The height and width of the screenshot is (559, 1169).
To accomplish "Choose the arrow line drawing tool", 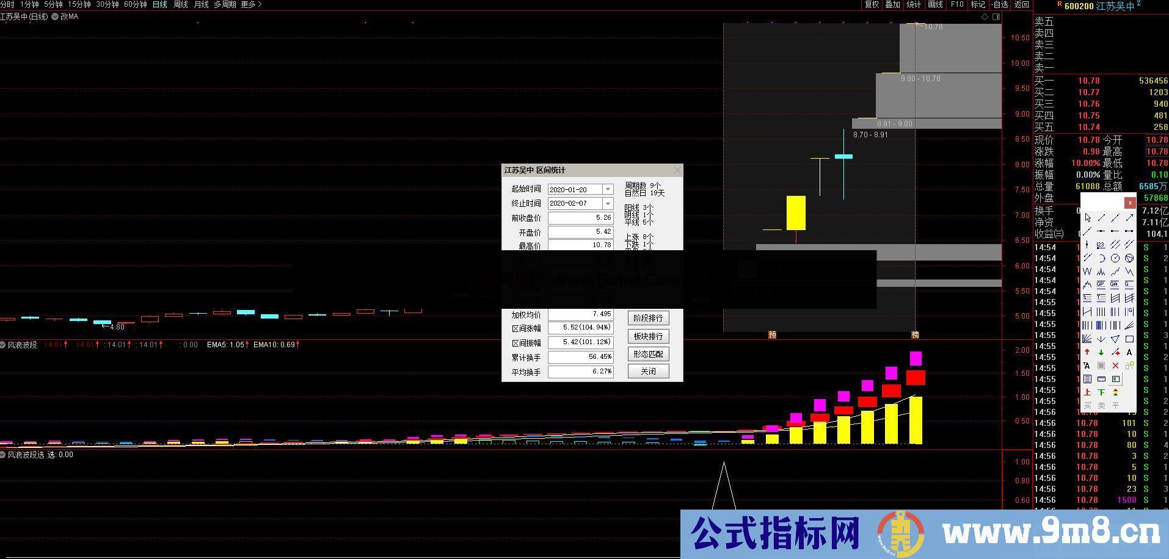I will point(1129,218).
